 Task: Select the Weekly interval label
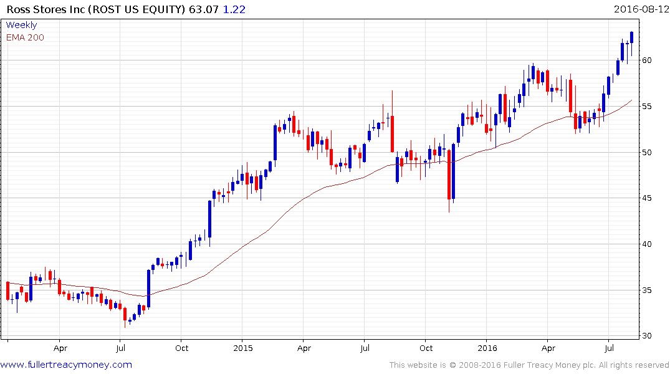point(21,25)
